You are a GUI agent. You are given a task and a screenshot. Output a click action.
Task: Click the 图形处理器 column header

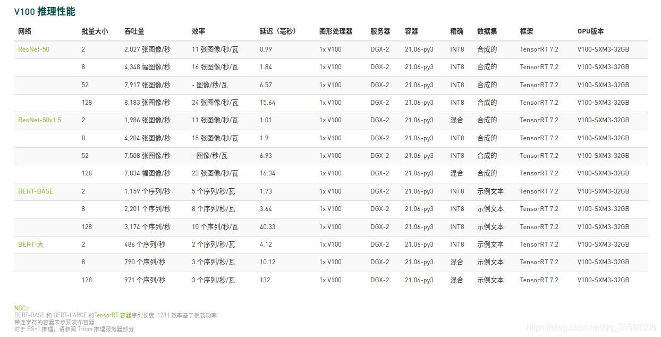click(336, 31)
